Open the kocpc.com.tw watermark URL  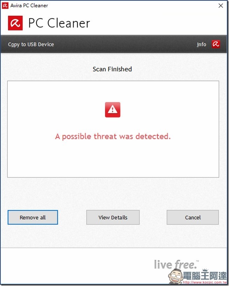[205, 282]
